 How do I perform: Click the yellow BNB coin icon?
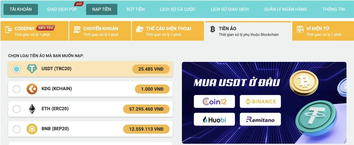(x=32, y=129)
